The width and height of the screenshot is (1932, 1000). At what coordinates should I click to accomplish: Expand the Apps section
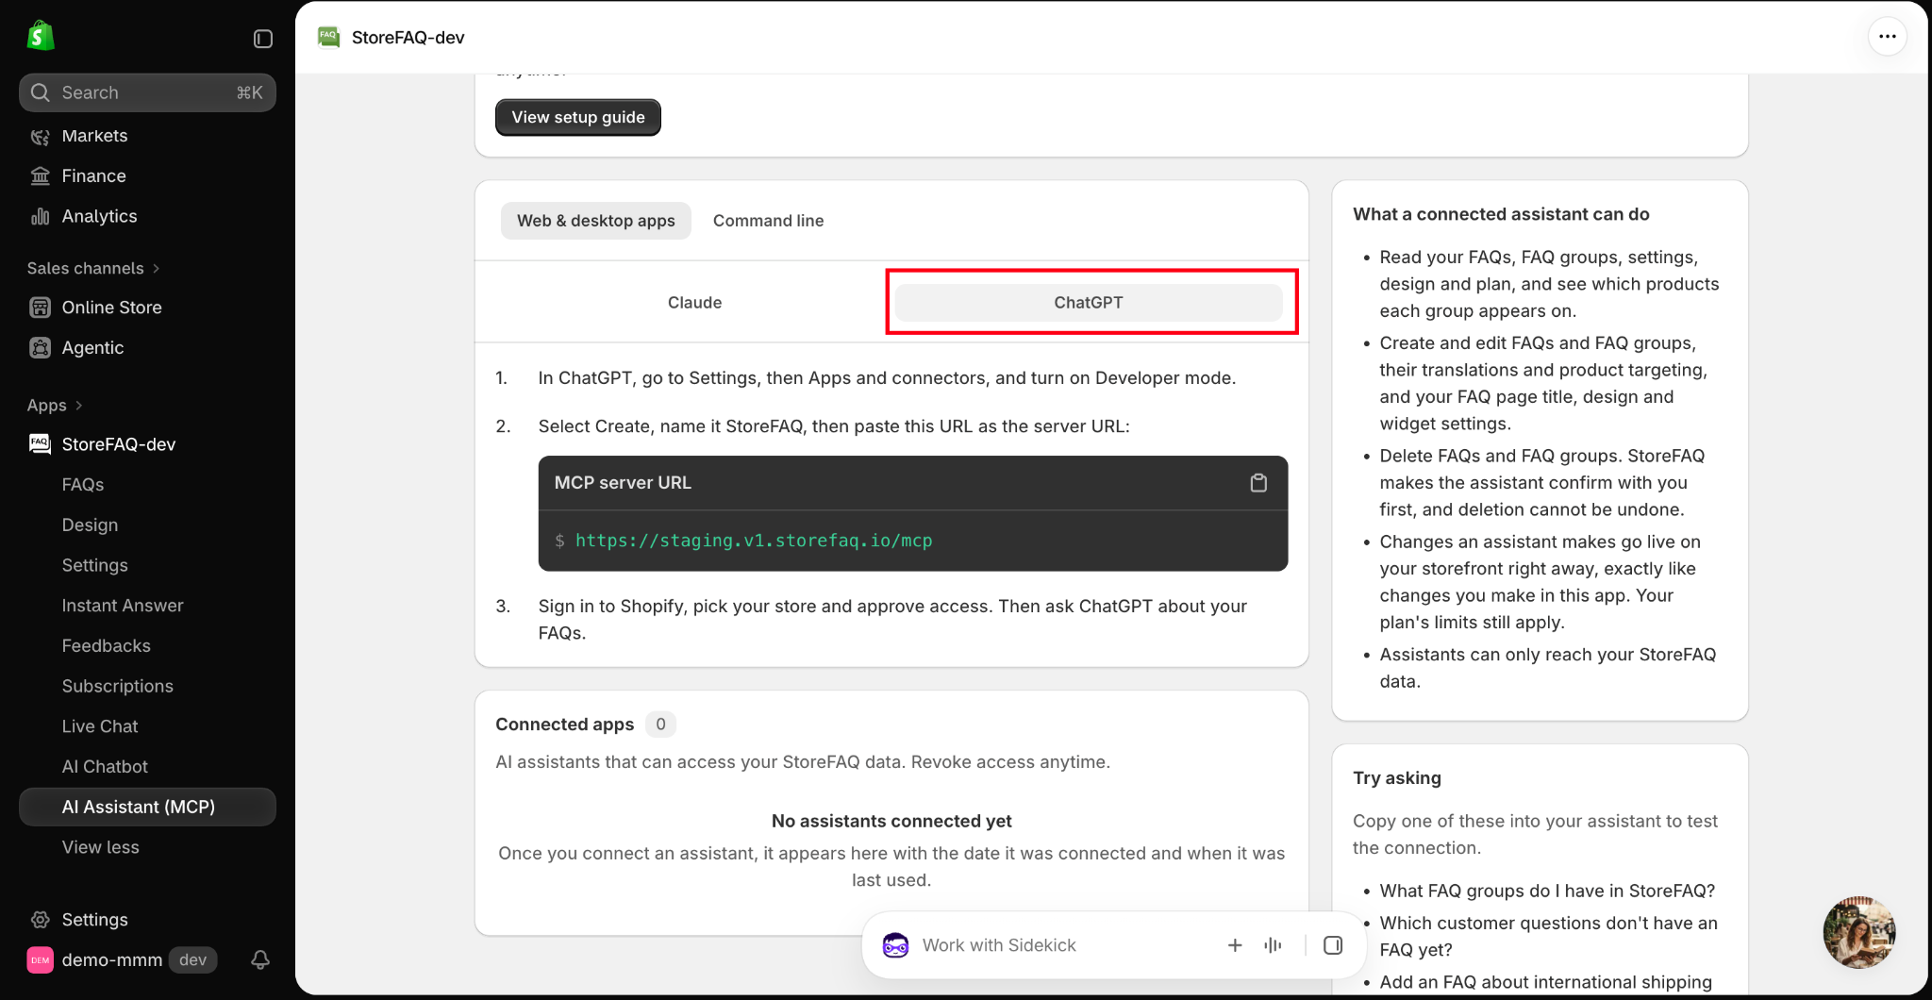[x=55, y=406]
